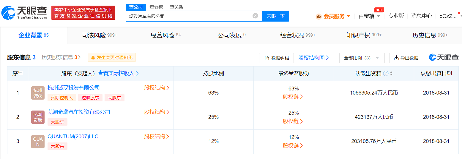Open 股权结构 for 芜湖奇瑞汽车投资有限公司
The width and height of the screenshot is (462, 159).
[157, 112]
